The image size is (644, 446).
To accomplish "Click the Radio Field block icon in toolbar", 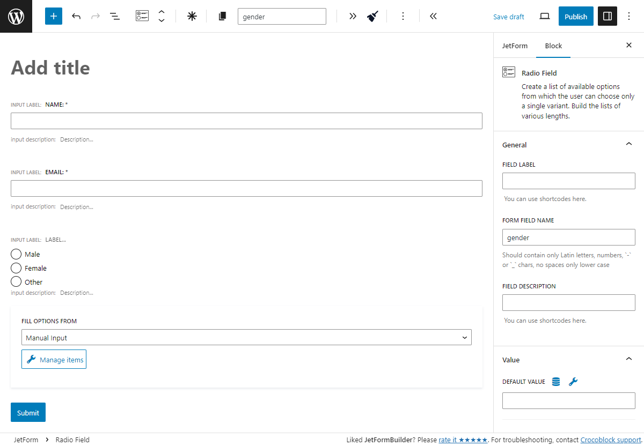I will click(142, 16).
